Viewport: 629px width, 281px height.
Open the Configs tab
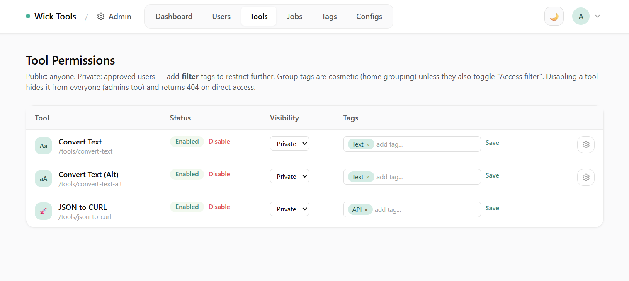(x=369, y=16)
